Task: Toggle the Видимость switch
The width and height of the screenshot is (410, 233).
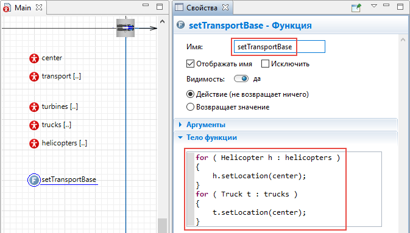Action: pyautogui.click(x=241, y=78)
